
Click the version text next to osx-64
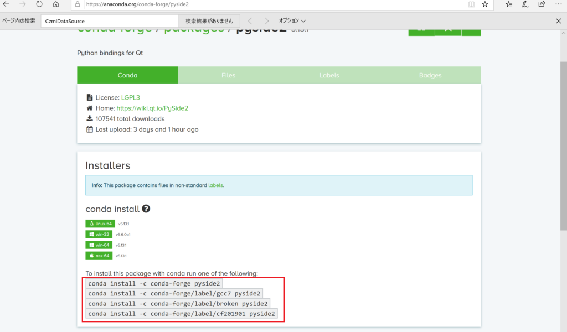click(121, 256)
